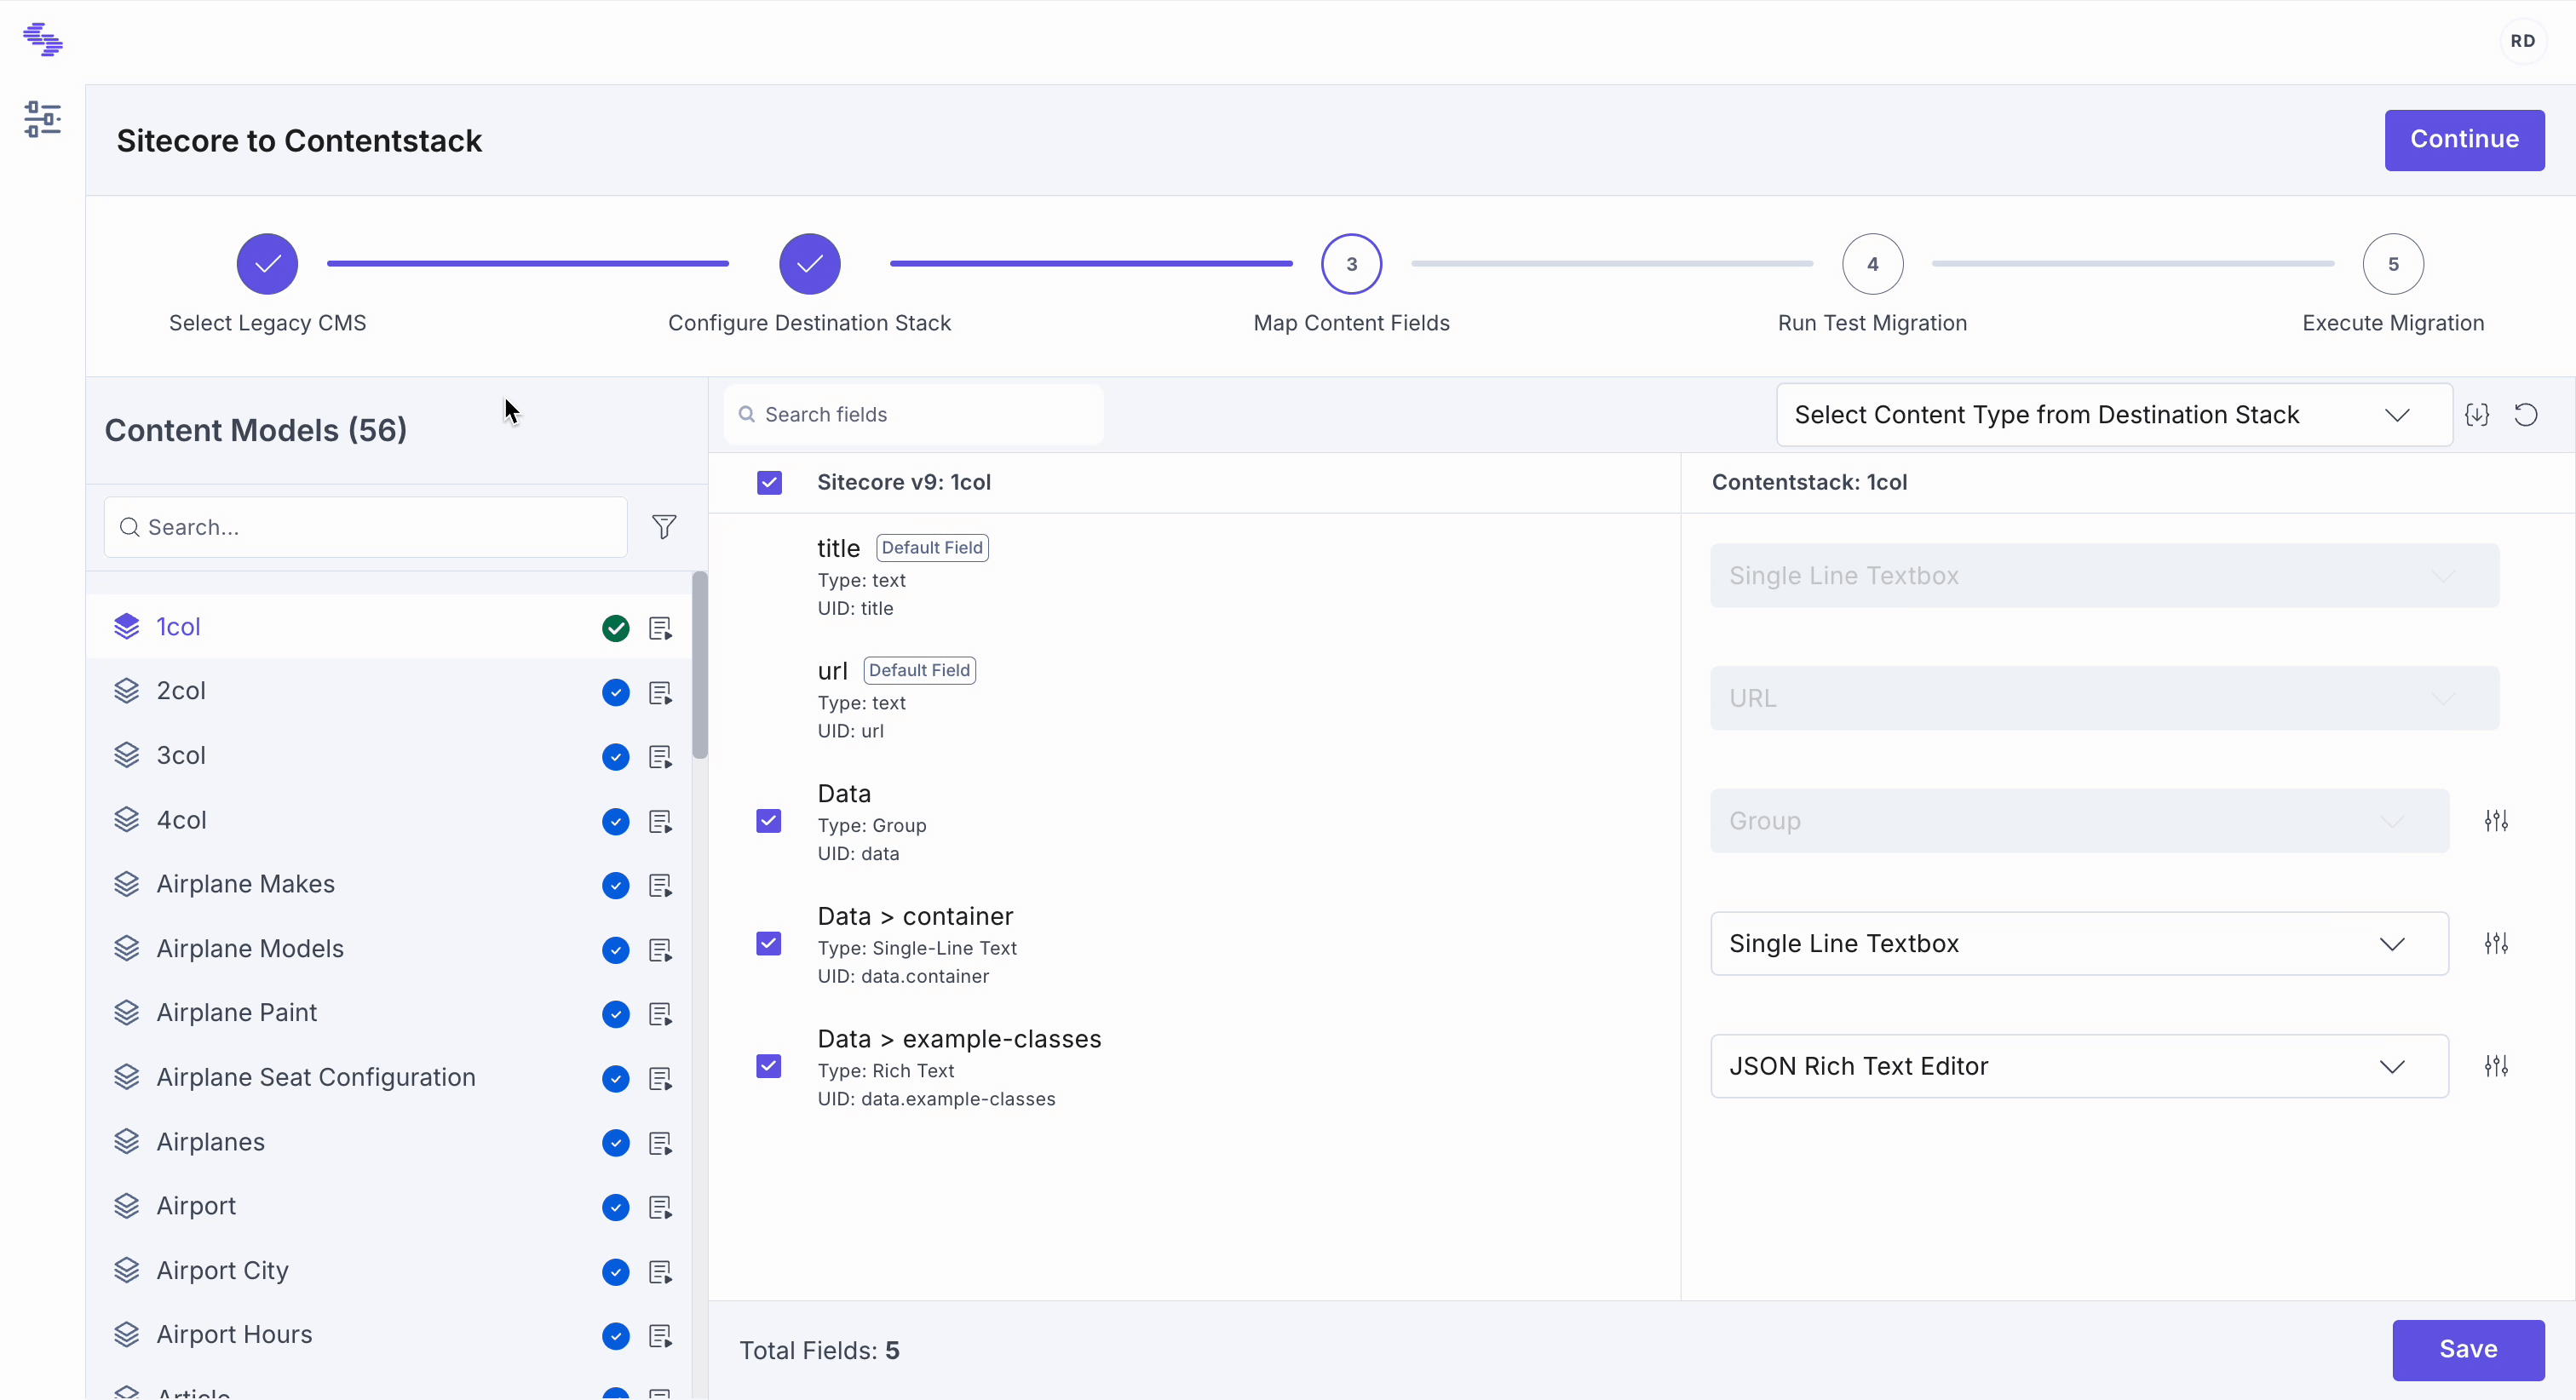Click the document icon on Airplane Makes row
The width and height of the screenshot is (2576, 1400).
[x=660, y=885]
